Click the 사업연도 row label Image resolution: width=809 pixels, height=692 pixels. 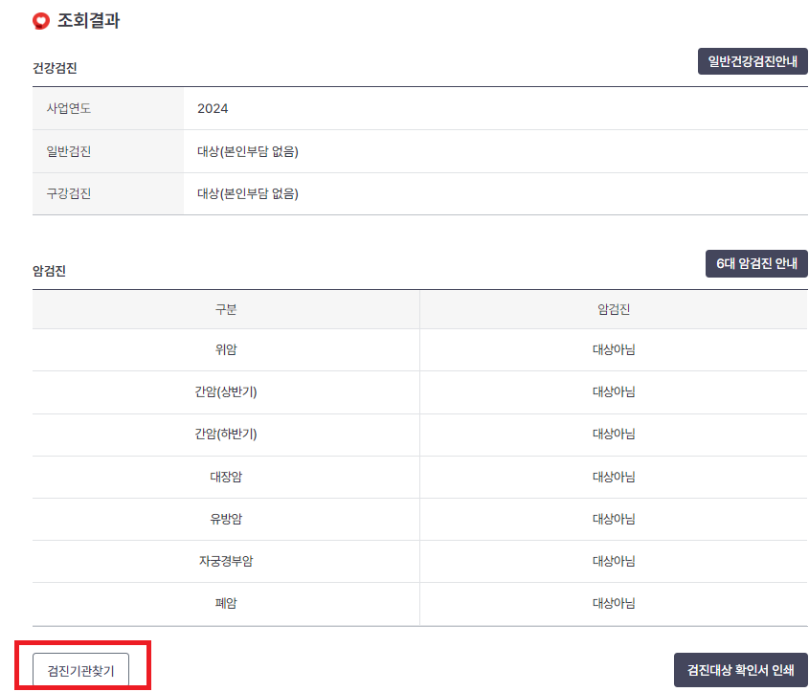click(x=69, y=108)
